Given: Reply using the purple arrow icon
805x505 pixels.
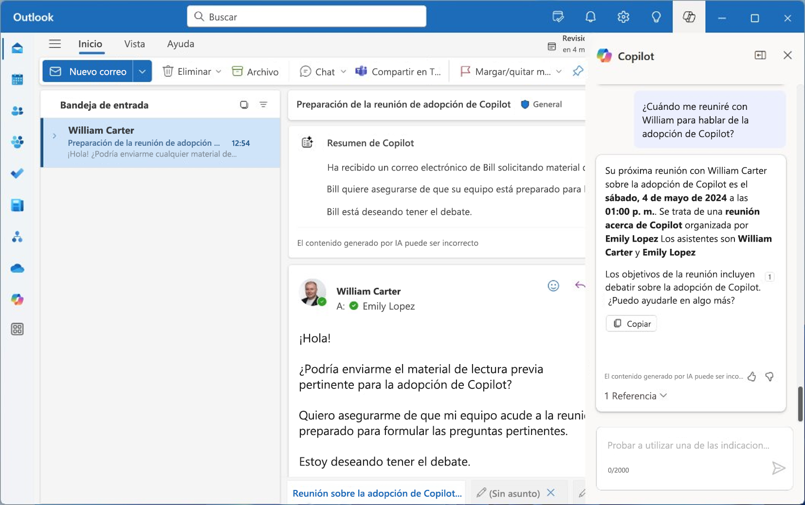Looking at the screenshot, I should [580, 285].
